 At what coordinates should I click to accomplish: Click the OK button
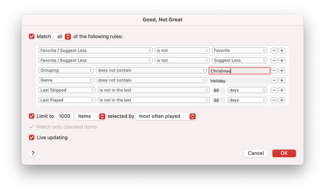284,153
